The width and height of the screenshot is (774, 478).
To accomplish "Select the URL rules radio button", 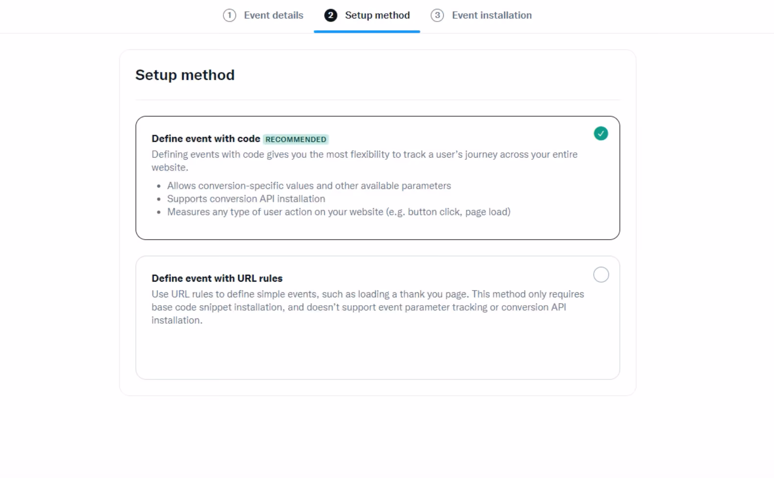I will click(x=601, y=275).
